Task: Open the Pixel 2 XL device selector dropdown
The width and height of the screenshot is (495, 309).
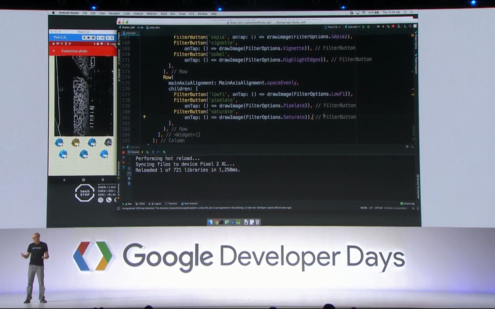Action: [x=332, y=27]
